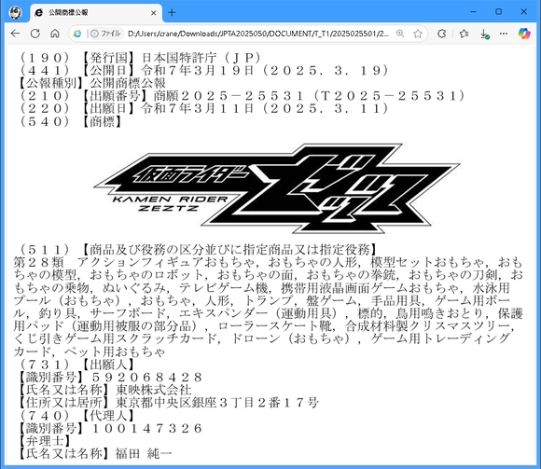Viewport: 541px width, 469px height.
Task: Launch Copilot sidebar
Action: pos(524,34)
